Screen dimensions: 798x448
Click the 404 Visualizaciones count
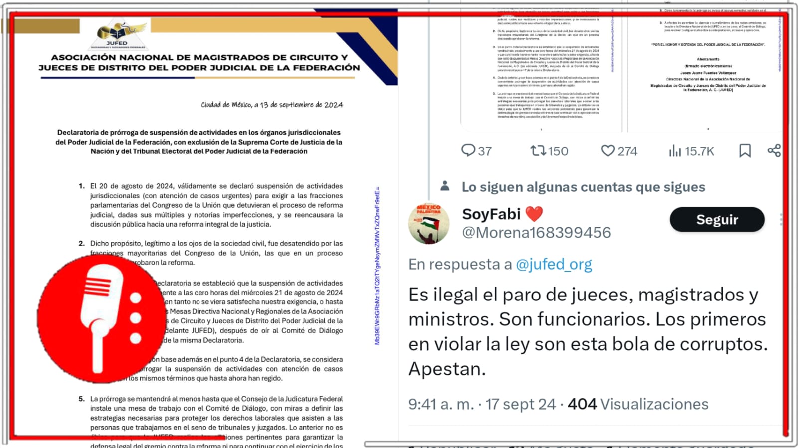tap(638, 404)
